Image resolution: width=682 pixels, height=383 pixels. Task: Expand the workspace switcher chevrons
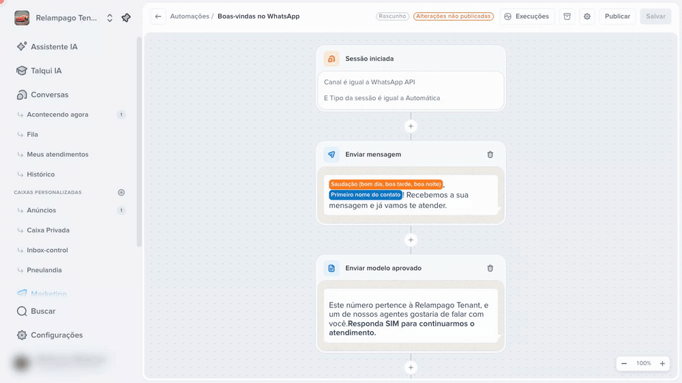pyautogui.click(x=110, y=18)
